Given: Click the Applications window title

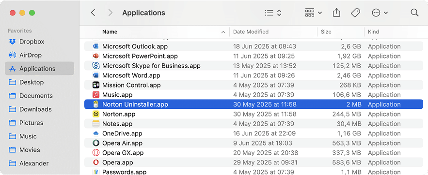Looking at the screenshot, I should click(143, 13).
